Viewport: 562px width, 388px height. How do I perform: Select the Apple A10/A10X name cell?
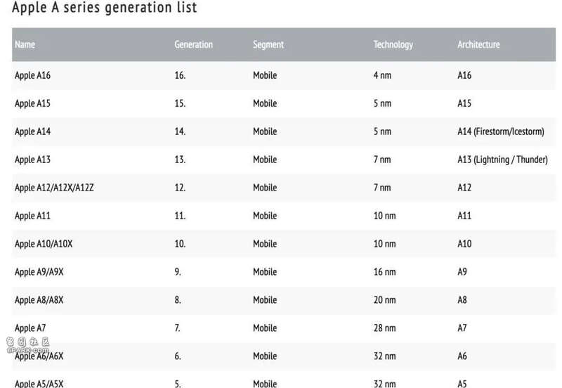click(x=44, y=243)
